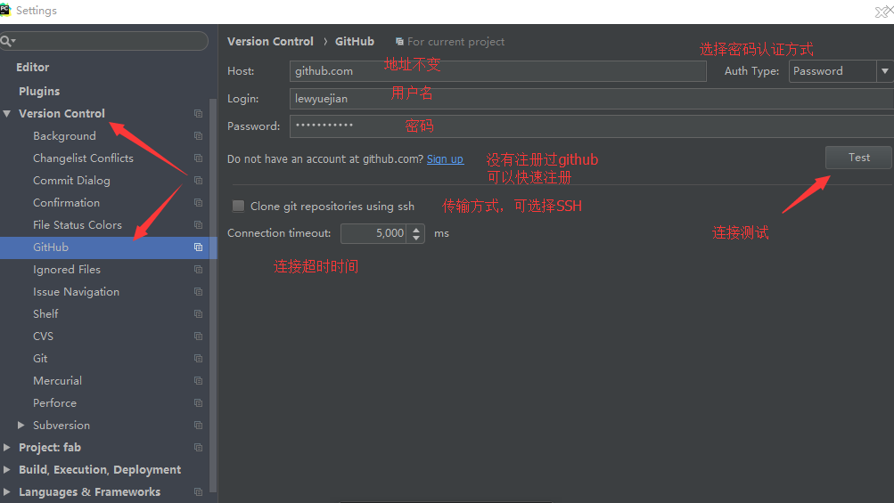Screen dimensions: 894x503
Task: Expand Languages & Frameworks node
Action: [7, 491]
